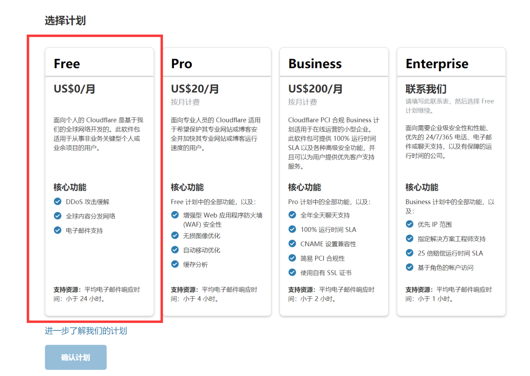Click the checkmark icon beside DDoS 攻击缓解
The image size is (530, 376).
[x=58, y=202]
